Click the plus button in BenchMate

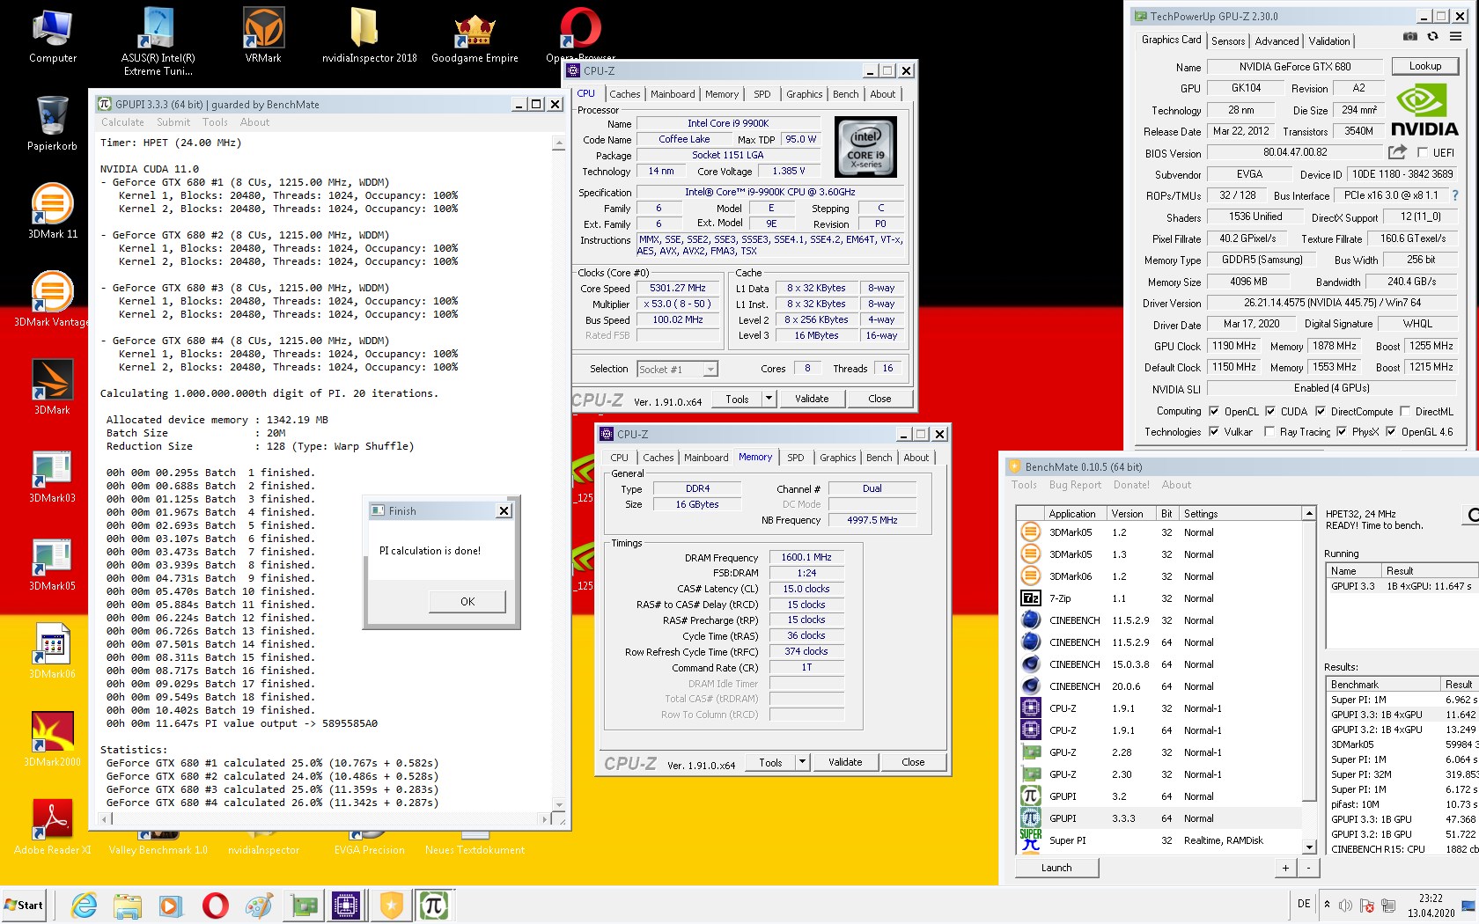click(x=1285, y=868)
